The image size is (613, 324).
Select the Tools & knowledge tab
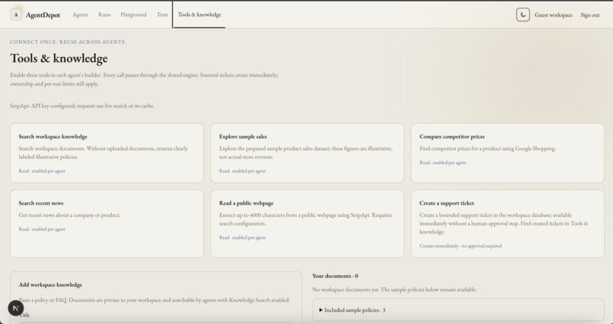pos(199,14)
